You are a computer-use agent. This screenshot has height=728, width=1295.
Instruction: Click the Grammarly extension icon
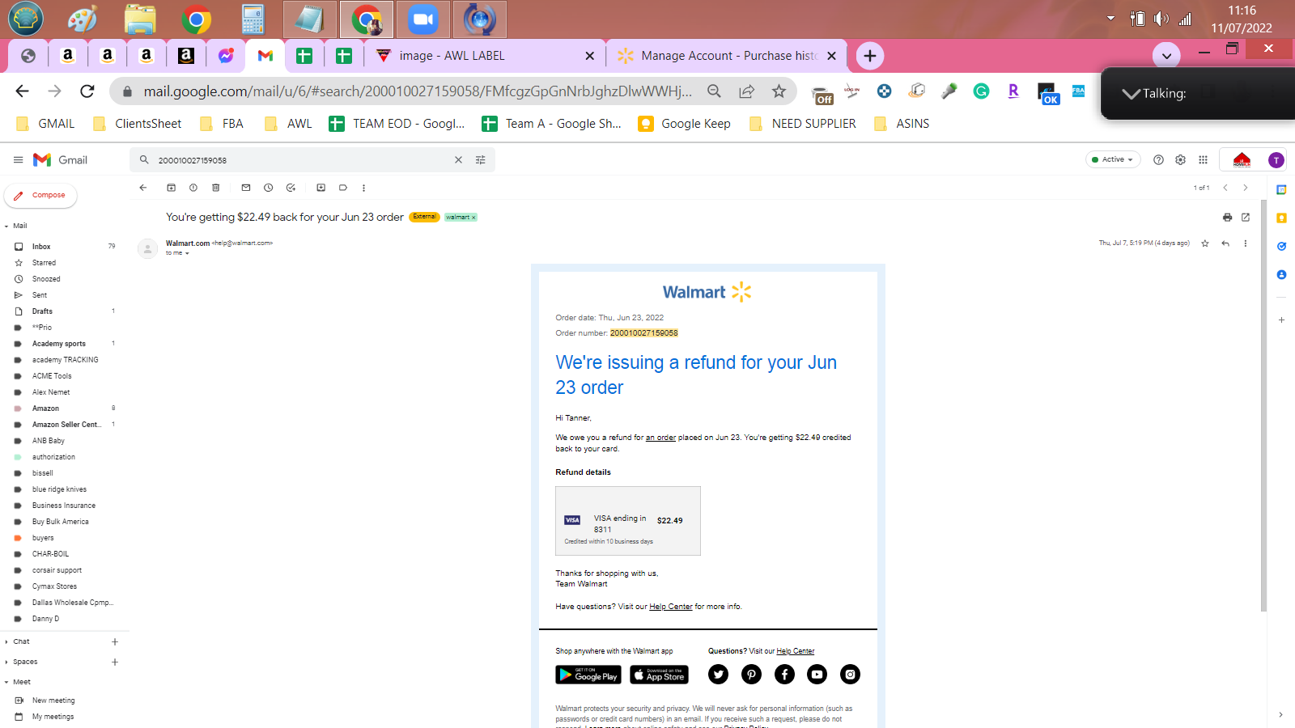click(x=981, y=91)
